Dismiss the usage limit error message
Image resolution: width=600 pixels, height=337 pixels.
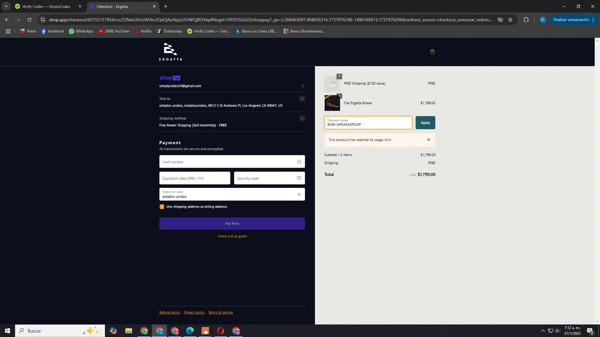tap(428, 140)
